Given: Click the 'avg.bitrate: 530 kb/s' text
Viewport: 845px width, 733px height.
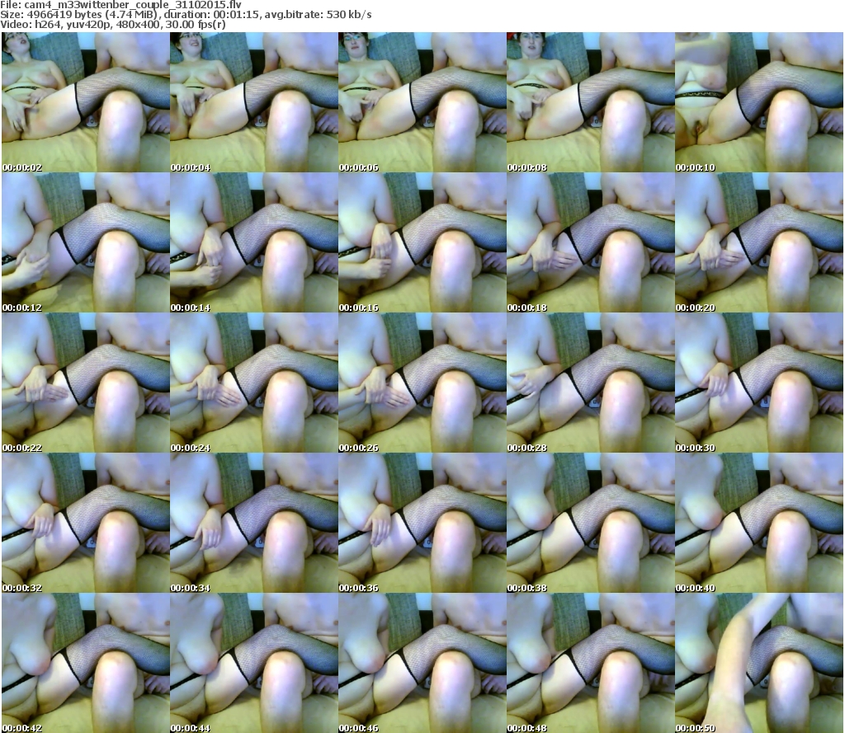Looking at the screenshot, I should tap(318, 15).
